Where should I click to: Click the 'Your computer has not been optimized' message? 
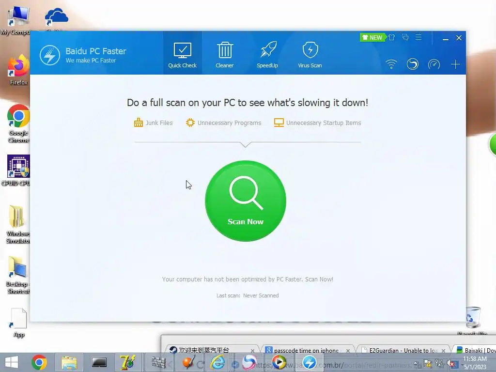(248, 279)
